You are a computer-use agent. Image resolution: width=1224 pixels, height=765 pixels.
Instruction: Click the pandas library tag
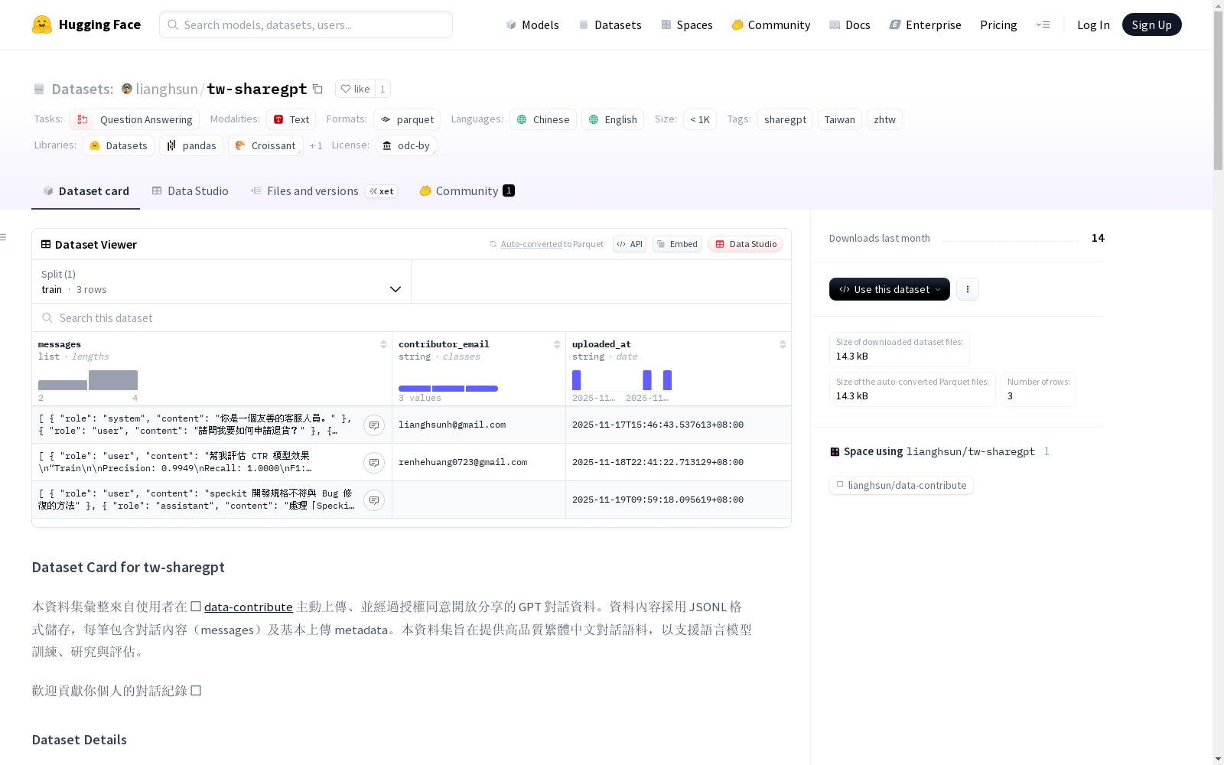tap(191, 145)
